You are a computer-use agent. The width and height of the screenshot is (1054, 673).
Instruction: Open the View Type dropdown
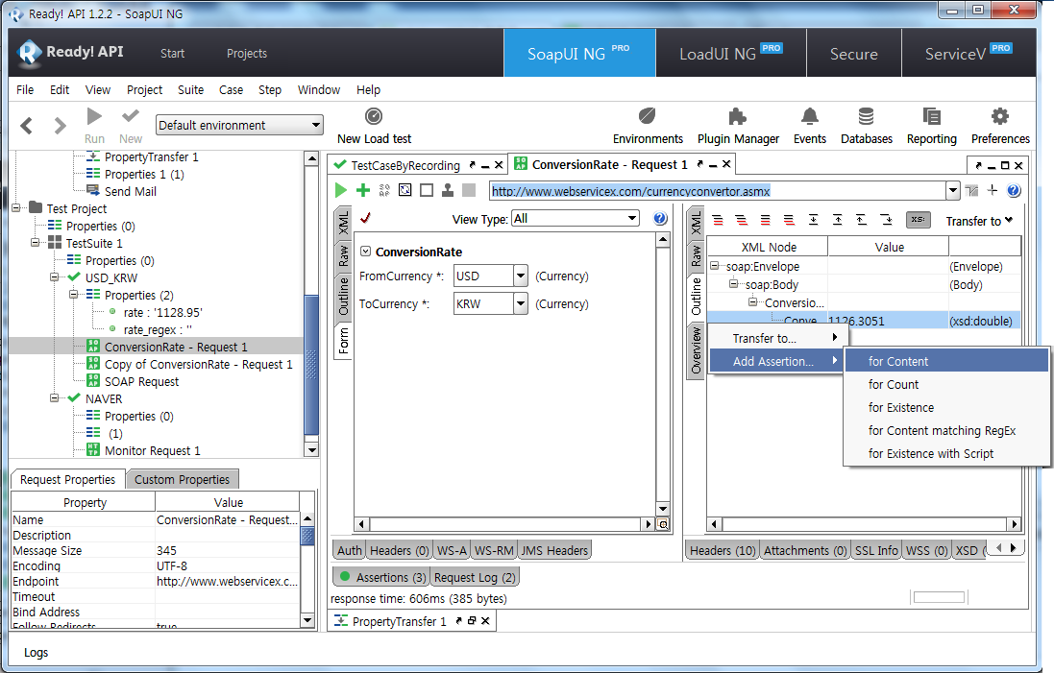point(631,219)
